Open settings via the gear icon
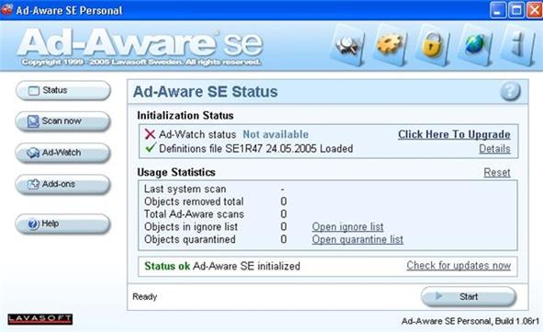 [x=390, y=45]
